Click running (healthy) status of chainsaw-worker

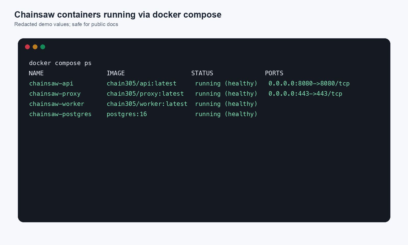coord(226,104)
